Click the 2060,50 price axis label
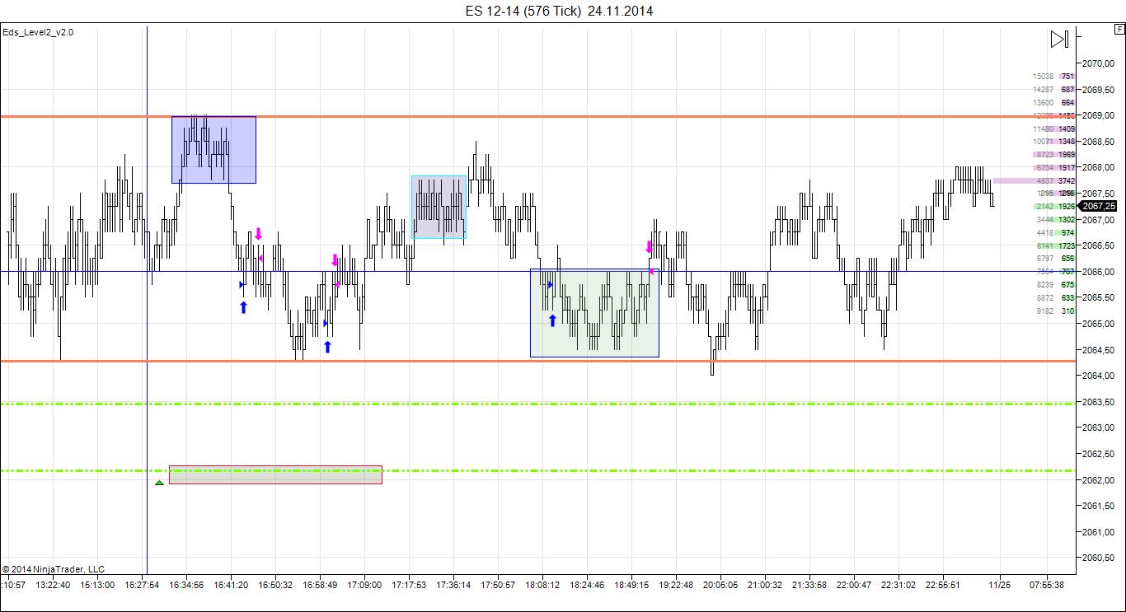1126x612 pixels. pos(1098,558)
